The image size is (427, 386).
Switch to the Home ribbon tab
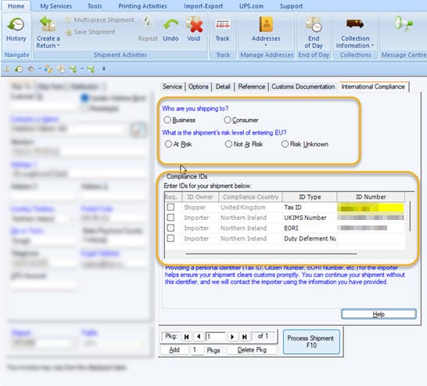[16, 6]
